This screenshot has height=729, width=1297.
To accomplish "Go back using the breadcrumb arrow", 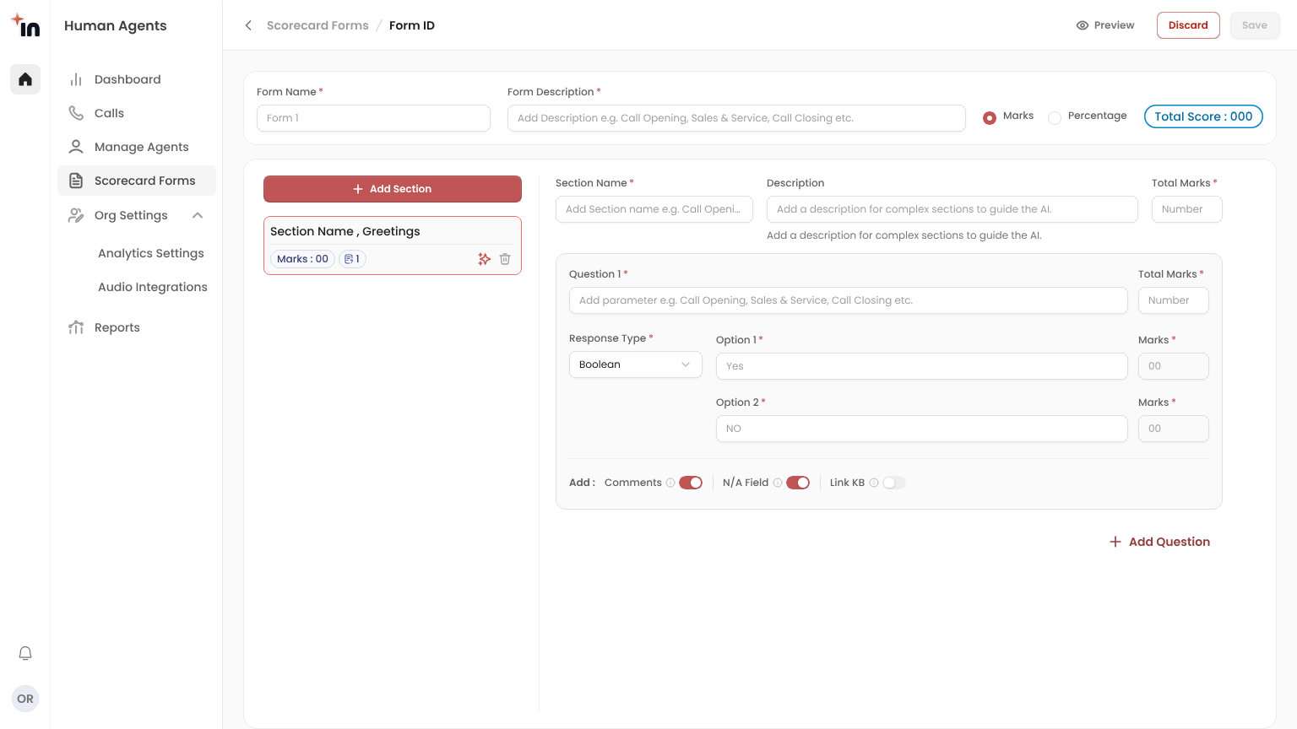I will [x=248, y=25].
